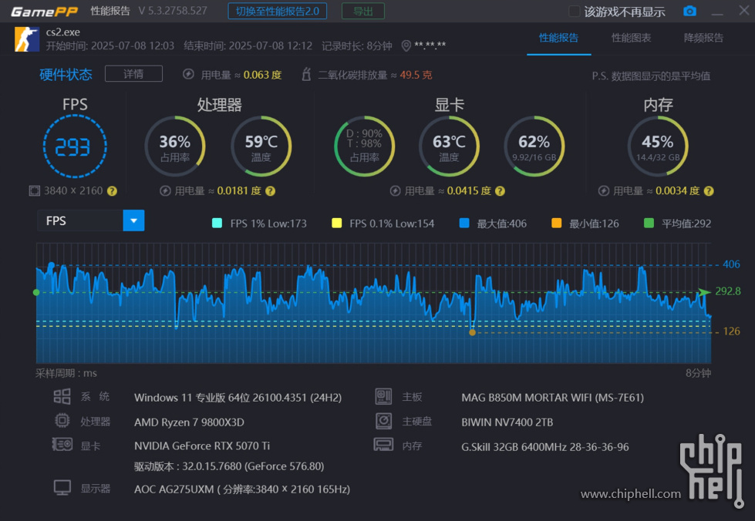Click the screenshot camera icon
The image size is (755, 521).
pos(689,11)
